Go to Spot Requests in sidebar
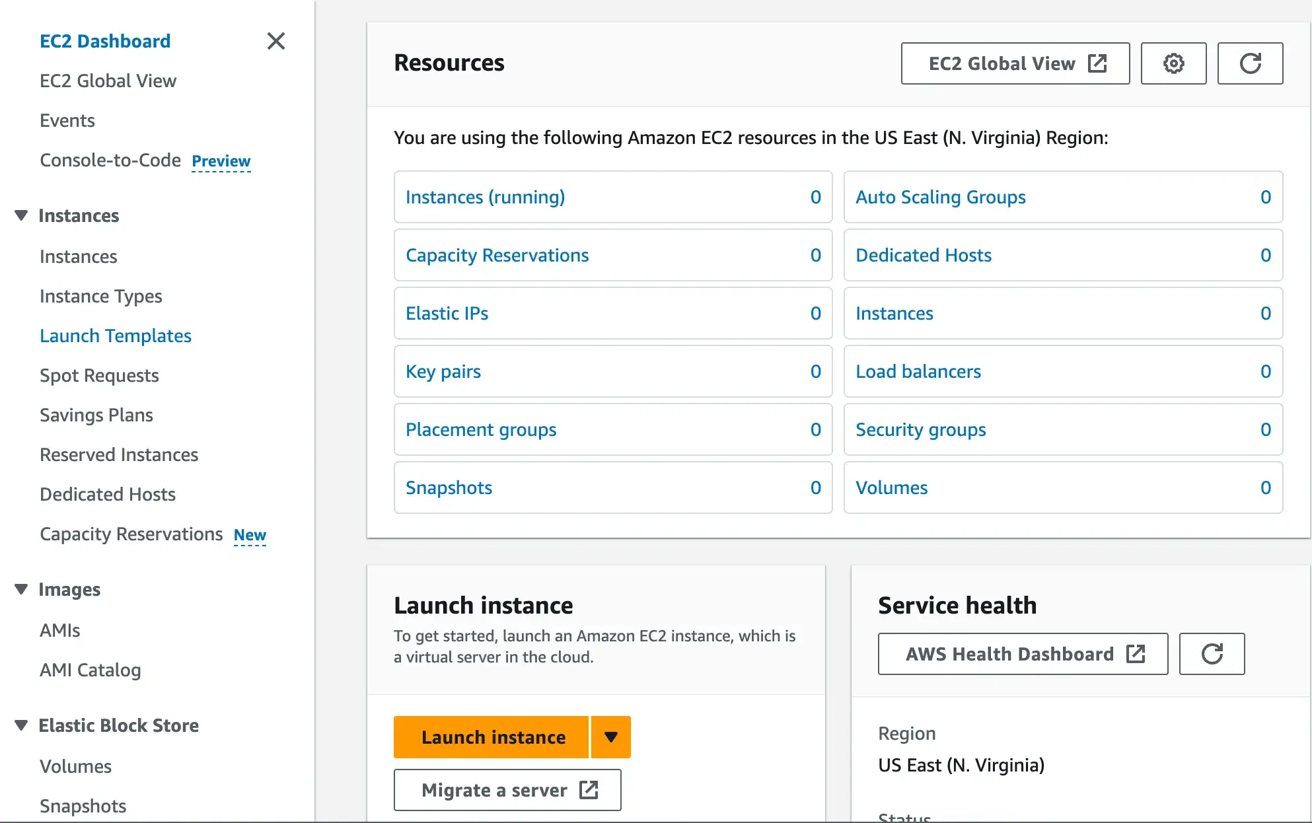 (x=99, y=375)
